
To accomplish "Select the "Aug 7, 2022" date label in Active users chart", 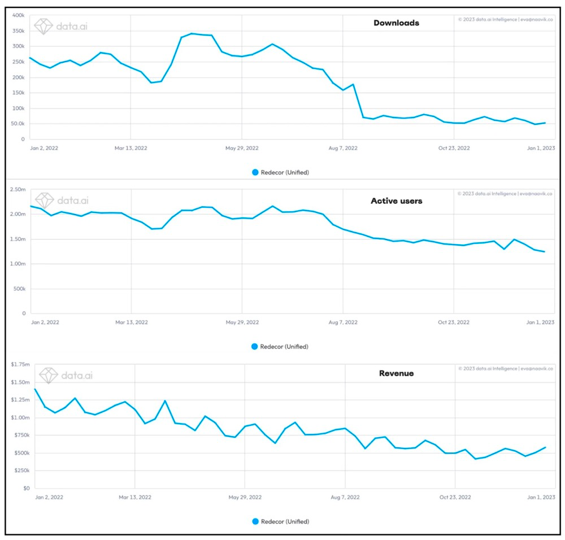I will click(x=343, y=323).
